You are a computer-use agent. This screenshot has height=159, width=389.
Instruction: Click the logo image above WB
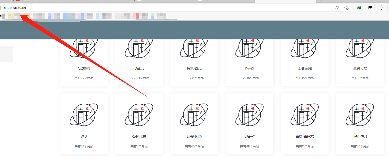pos(84,115)
